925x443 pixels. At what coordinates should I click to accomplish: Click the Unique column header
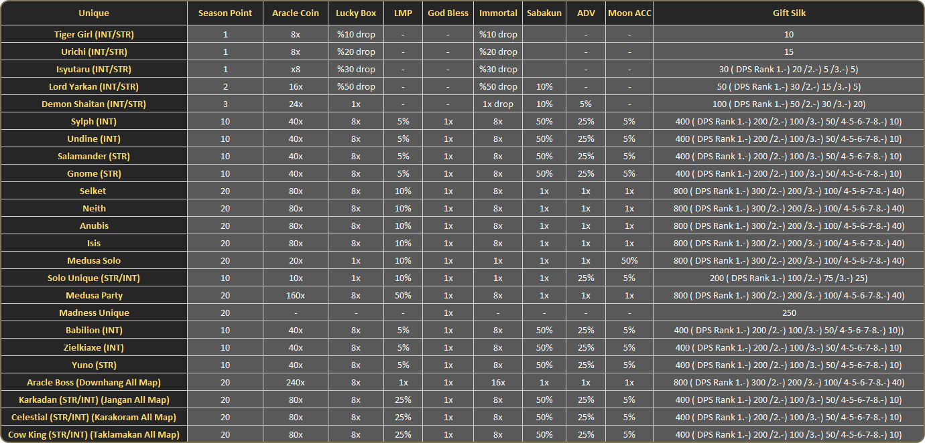click(x=94, y=13)
